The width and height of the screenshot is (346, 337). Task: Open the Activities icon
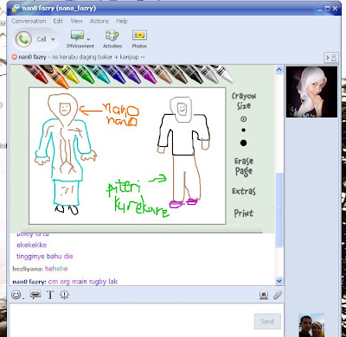112,35
